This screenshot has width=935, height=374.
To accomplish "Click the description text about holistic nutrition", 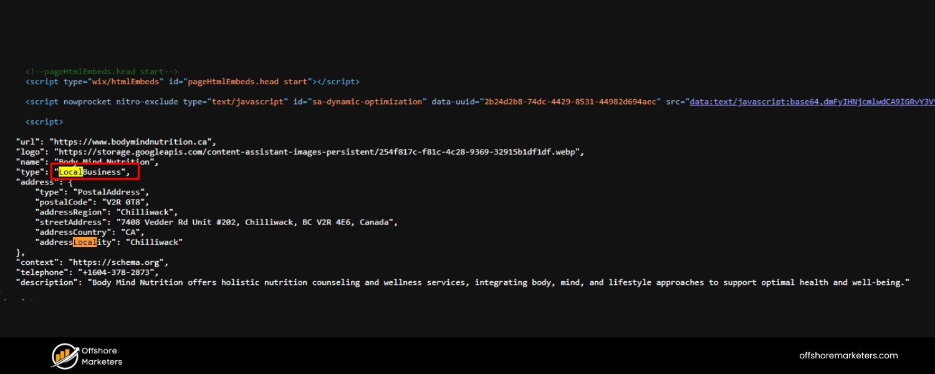I will click(499, 282).
